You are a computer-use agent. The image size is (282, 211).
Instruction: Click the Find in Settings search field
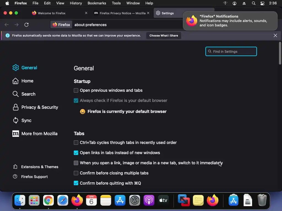pos(231,51)
